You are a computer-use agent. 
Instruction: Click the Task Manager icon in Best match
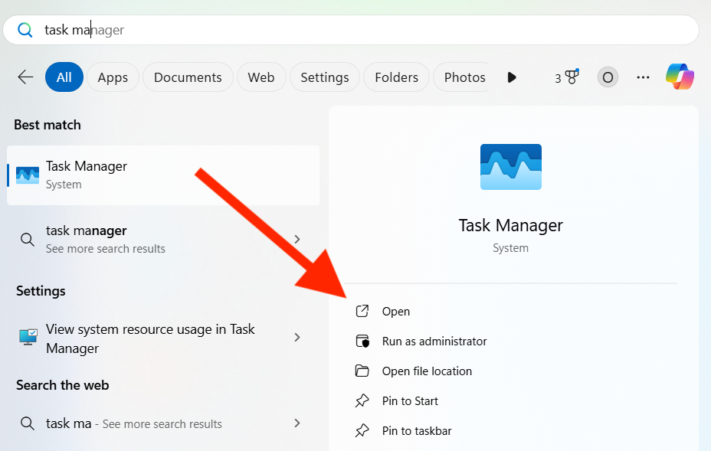[28, 175]
